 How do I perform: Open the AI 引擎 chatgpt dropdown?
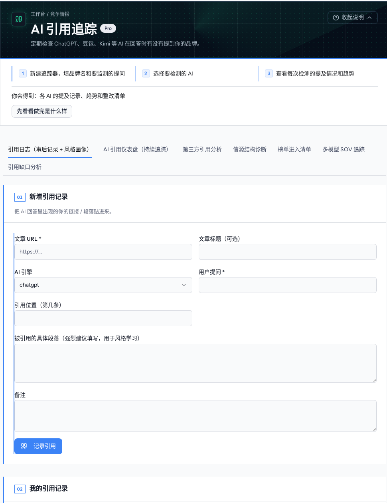tap(103, 285)
